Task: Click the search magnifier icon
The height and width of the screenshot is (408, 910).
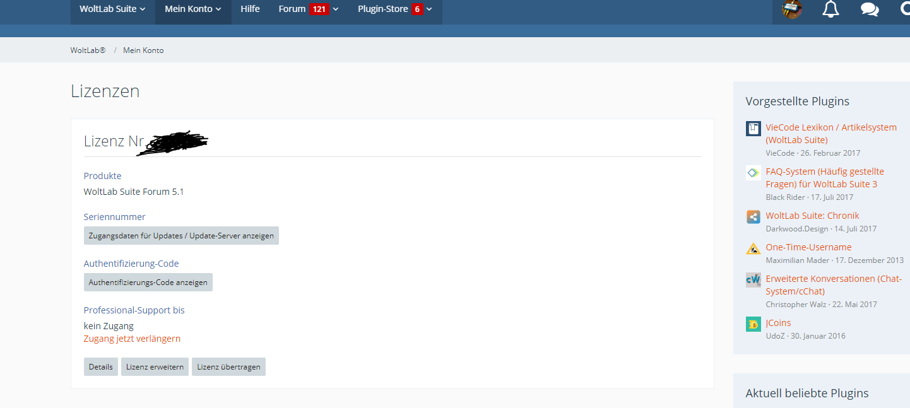Action: (905, 9)
